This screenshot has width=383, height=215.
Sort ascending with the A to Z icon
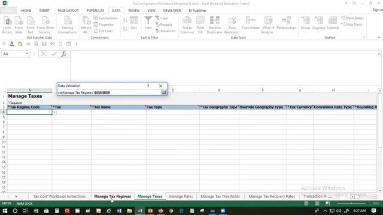[x=125, y=20]
